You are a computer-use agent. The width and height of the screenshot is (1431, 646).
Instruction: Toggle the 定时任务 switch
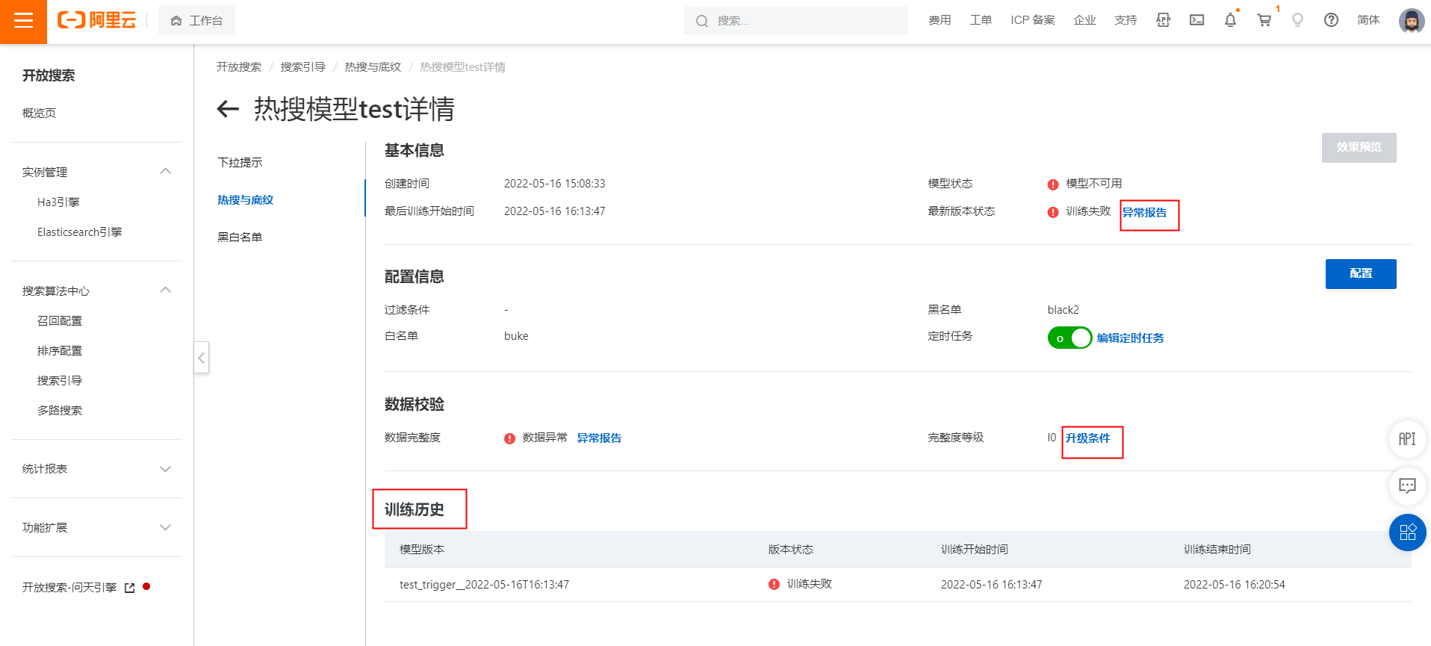point(1070,338)
